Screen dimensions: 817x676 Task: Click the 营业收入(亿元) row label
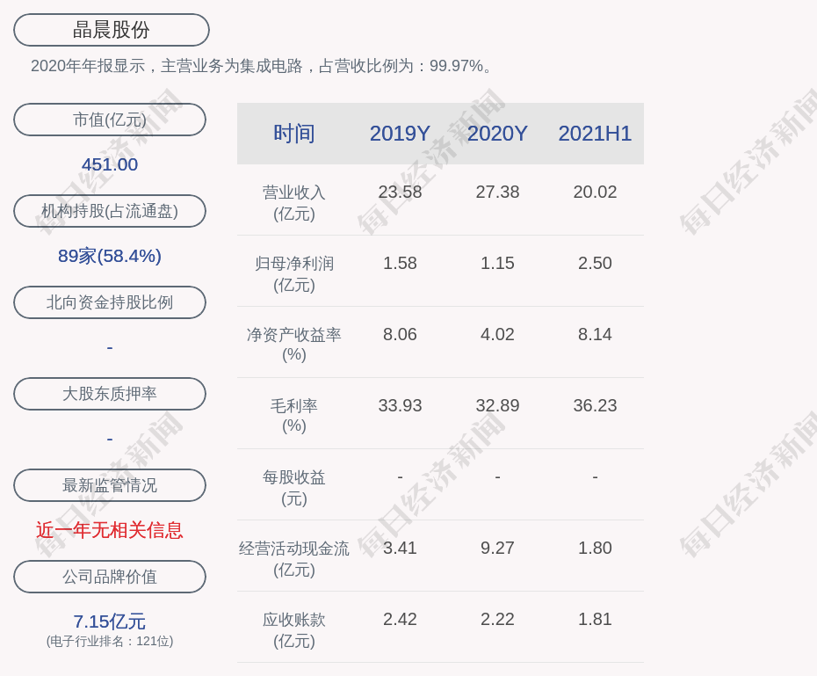(294, 203)
